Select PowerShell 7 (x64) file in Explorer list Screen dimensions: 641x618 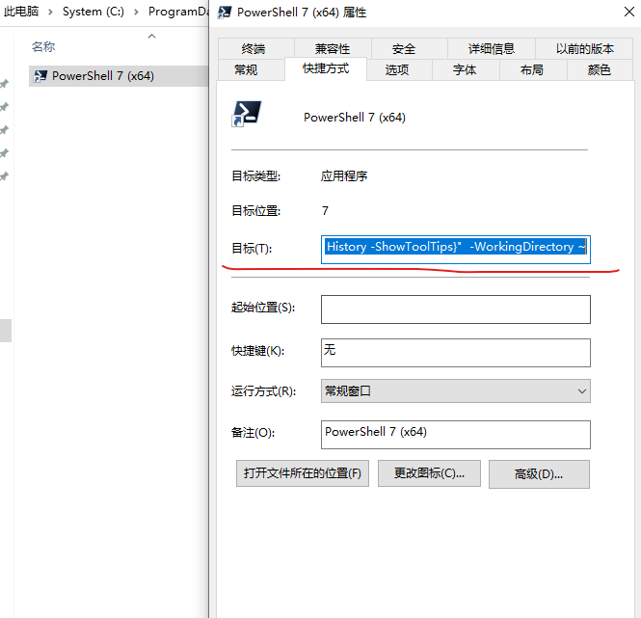119,76
